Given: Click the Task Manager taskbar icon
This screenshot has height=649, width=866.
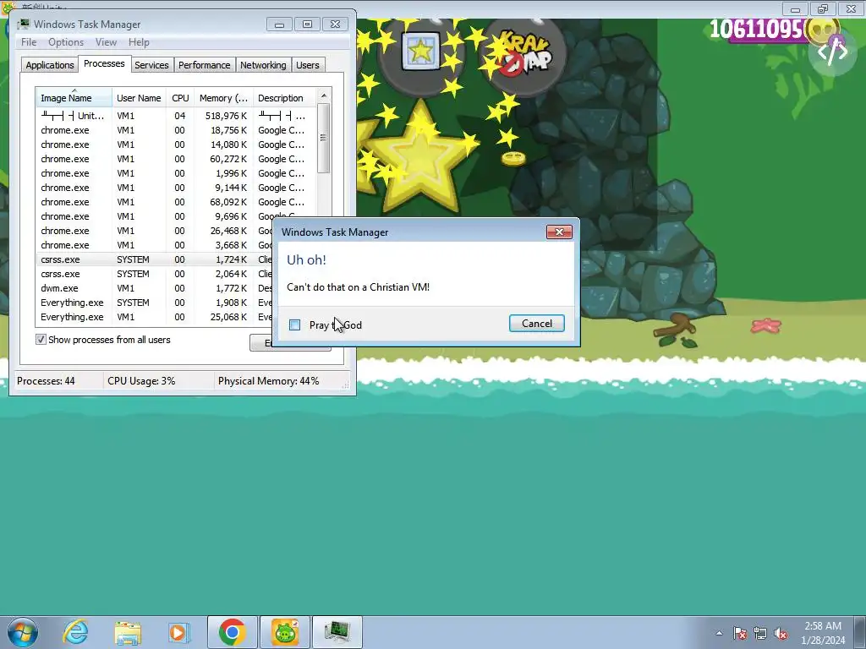Looking at the screenshot, I should tap(337, 632).
